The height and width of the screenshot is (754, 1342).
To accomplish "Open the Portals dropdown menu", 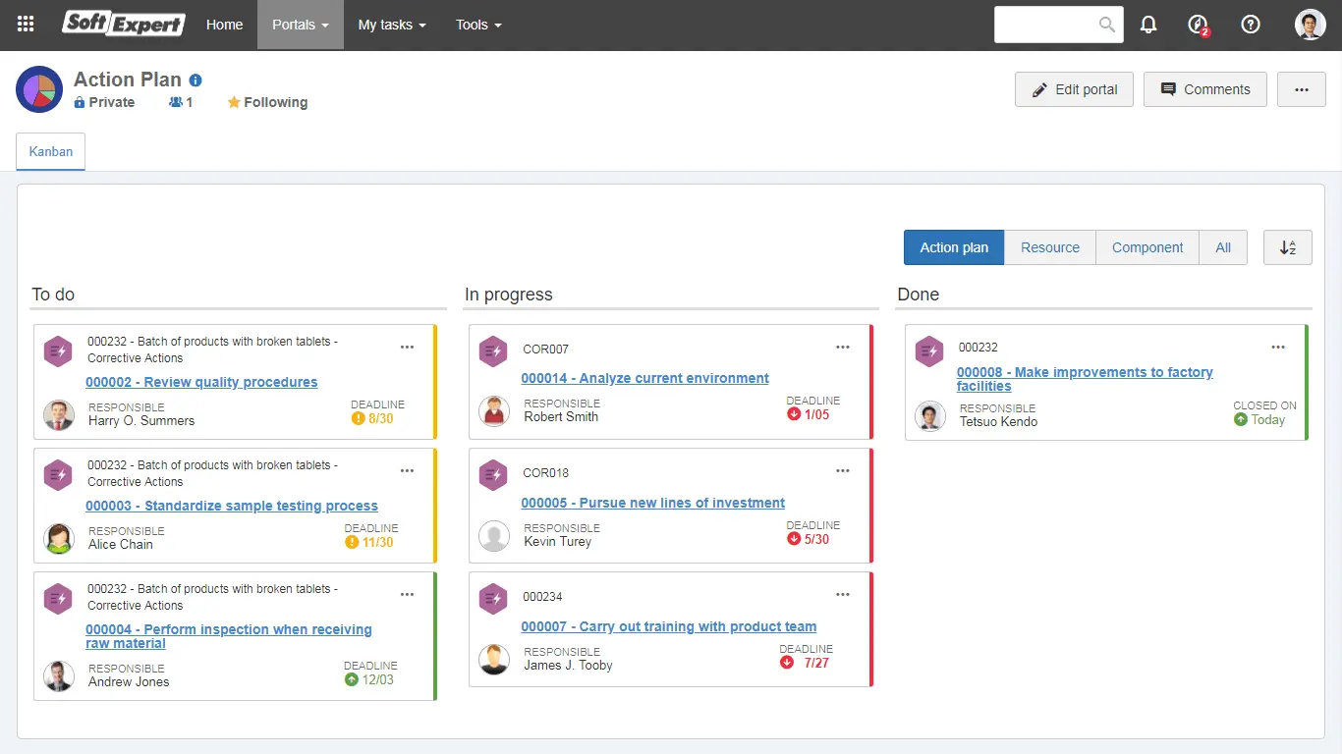I will 300,25.
